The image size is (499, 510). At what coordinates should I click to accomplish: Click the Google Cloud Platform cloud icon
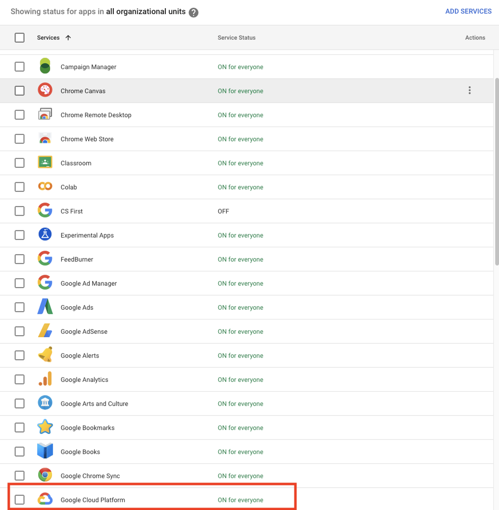pyautogui.click(x=45, y=499)
